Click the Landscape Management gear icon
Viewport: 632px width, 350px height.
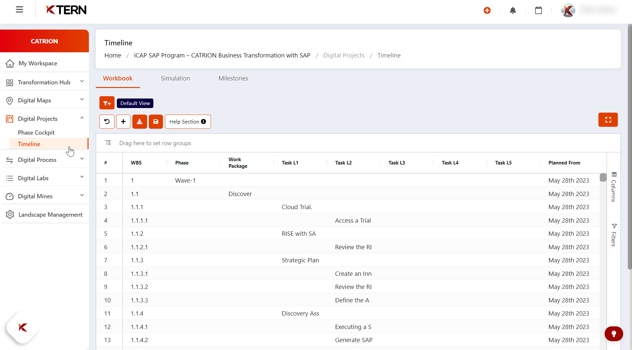(x=10, y=214)
